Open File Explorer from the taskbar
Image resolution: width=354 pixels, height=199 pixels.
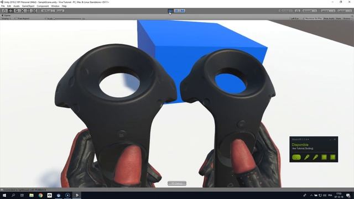[x=32, y=195]
